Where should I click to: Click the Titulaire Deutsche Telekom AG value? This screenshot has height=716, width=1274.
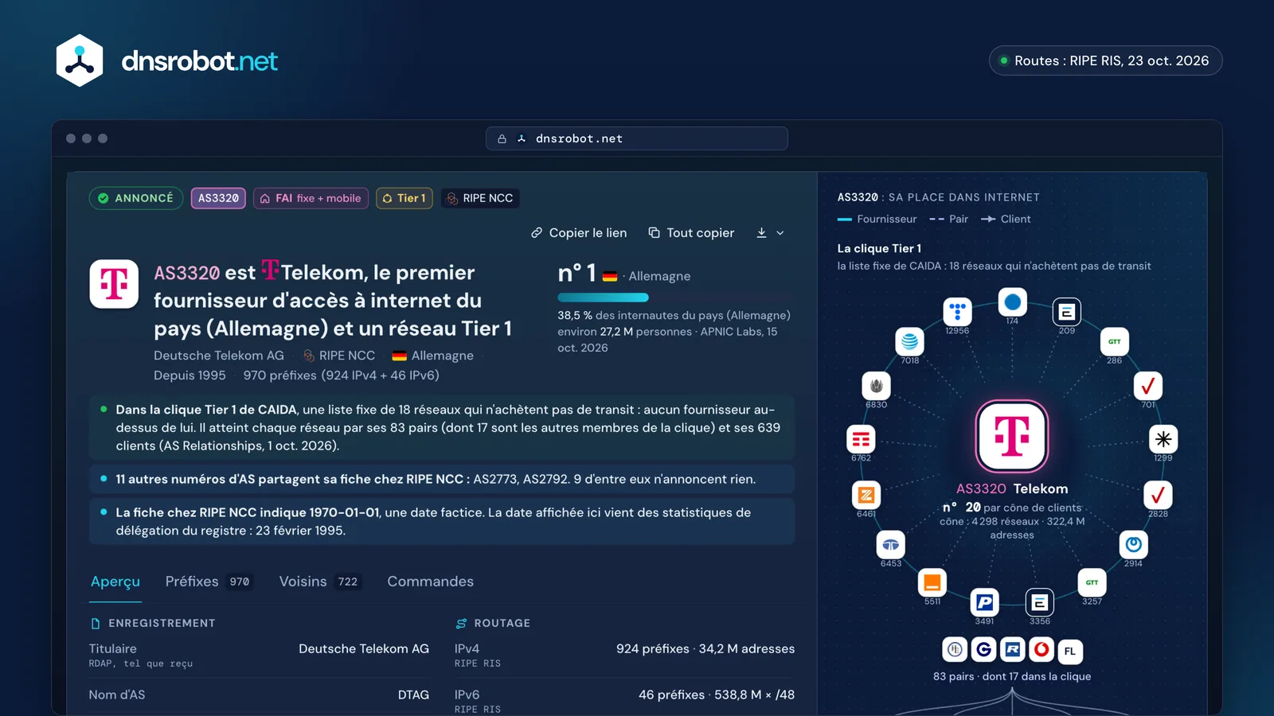click(x=364, y=648)
